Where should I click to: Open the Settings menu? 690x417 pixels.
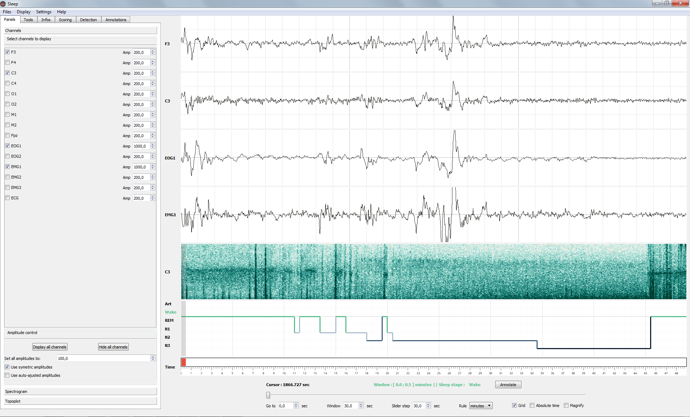tap(43, 12)
